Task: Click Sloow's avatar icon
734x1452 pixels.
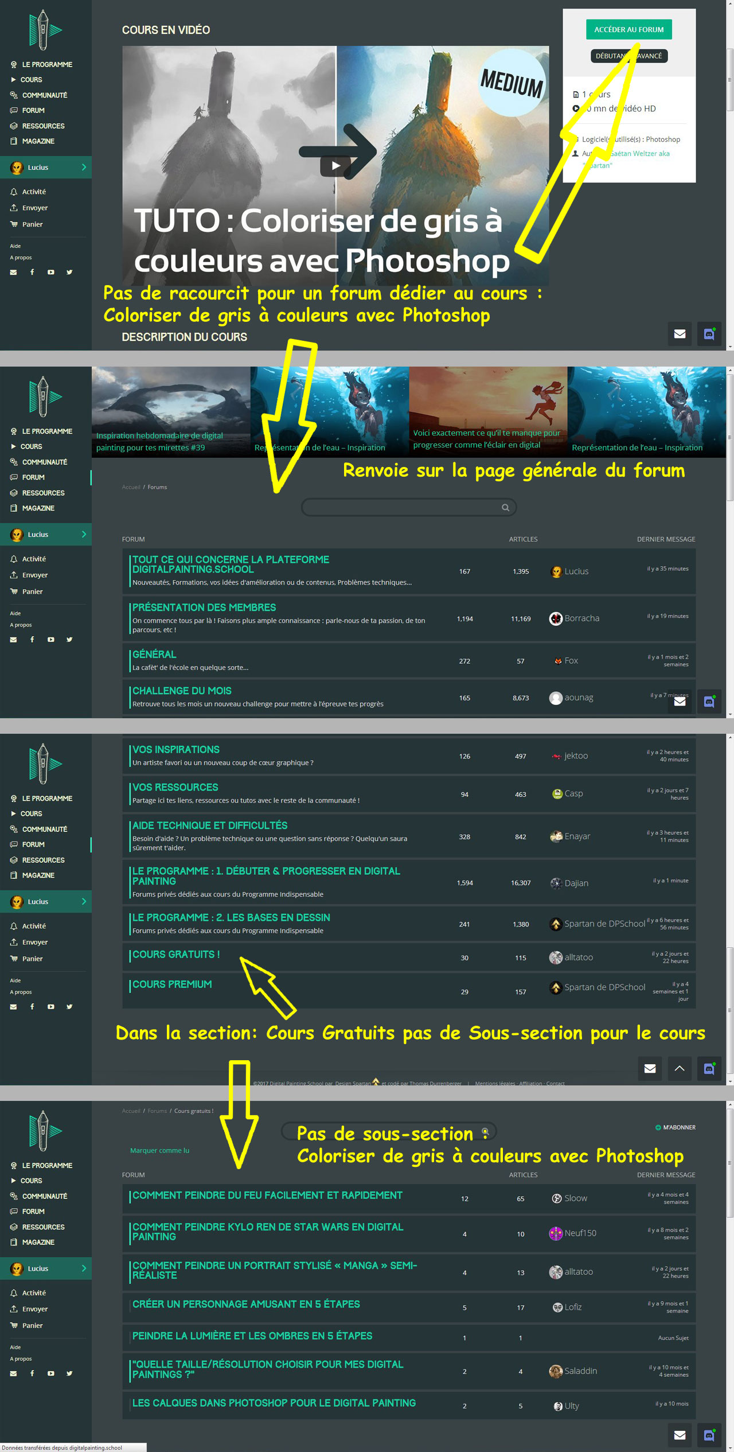Action: tap(556, 1198)
